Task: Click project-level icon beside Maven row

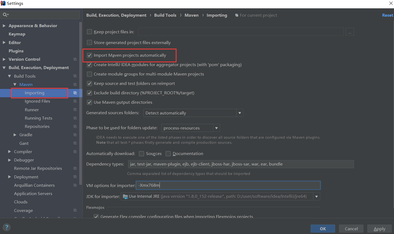Action: (75, 85)
